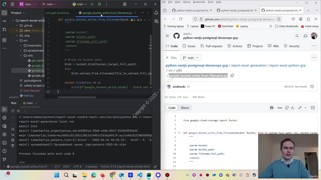Expand the _tmp folder

coord(17,35)
